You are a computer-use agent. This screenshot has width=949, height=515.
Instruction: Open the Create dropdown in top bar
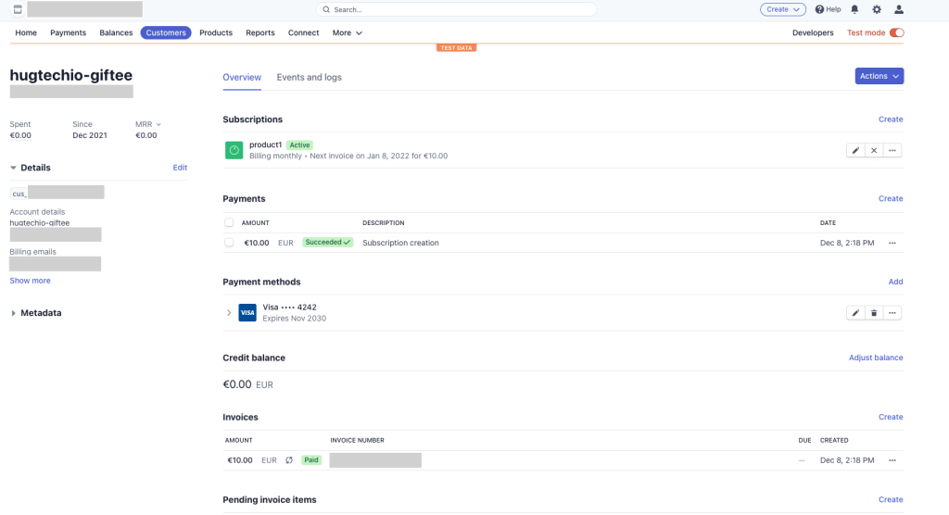(782, 9)
